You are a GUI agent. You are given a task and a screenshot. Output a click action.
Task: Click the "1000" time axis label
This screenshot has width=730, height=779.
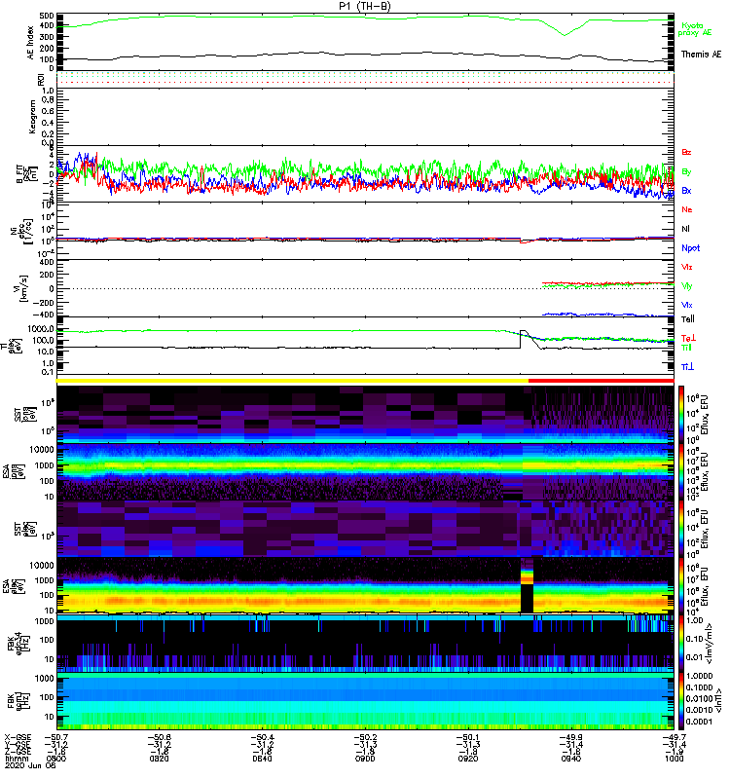pyautogui.click(x=674, y=759)
